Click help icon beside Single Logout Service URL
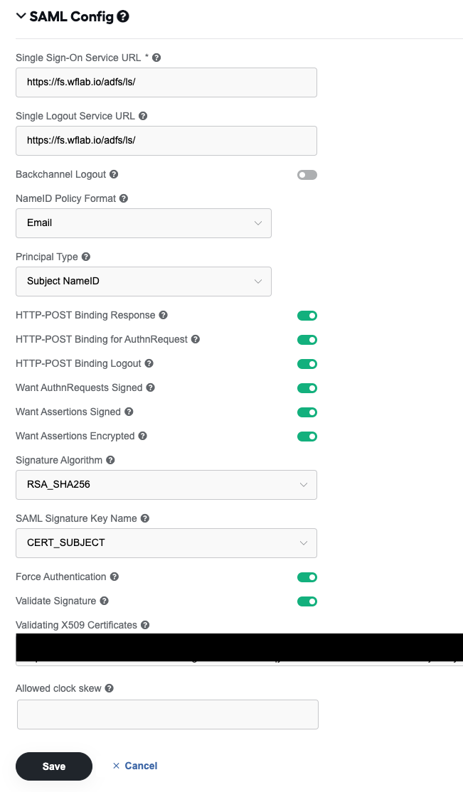Viewport: 463px width, 792px height. (143, 116)
